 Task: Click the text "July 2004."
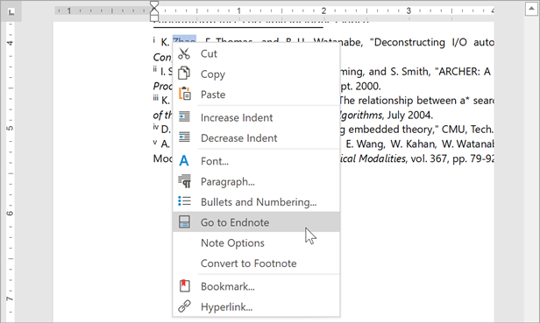pyautogui.click(x=410, y=115)
